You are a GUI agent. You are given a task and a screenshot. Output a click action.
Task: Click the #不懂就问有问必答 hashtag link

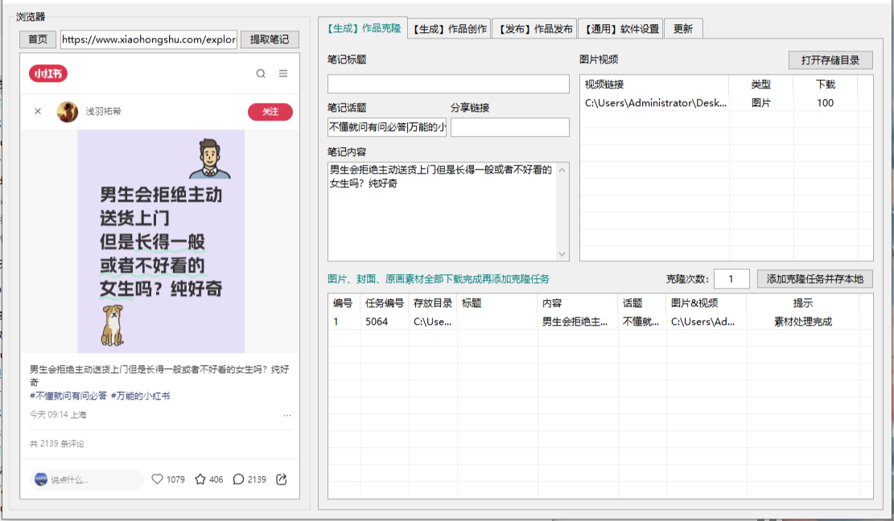coord(68,396)
